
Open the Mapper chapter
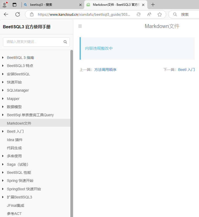[x=13, y=99]
